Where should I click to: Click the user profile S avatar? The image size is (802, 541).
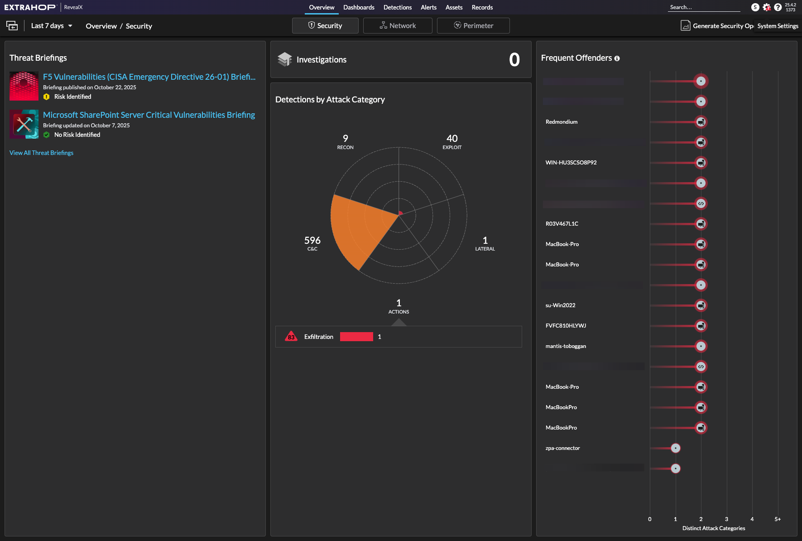755,7
